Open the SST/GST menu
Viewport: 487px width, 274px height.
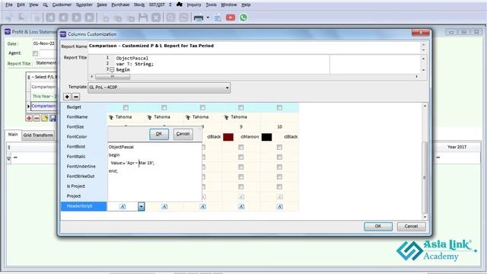tap(157, 5)
